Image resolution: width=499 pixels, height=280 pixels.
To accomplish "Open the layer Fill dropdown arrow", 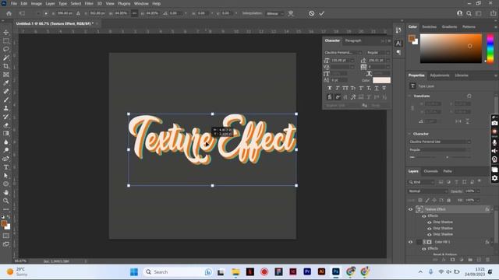I will [478, 200].
